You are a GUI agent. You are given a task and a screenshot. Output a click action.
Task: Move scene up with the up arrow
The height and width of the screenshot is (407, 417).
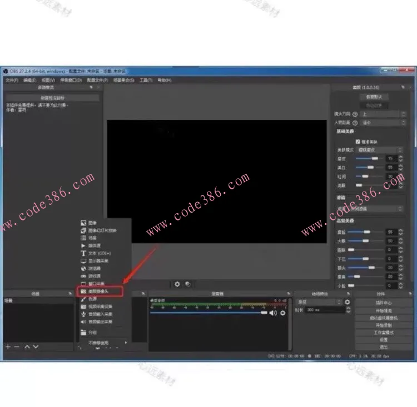point(27,346)
